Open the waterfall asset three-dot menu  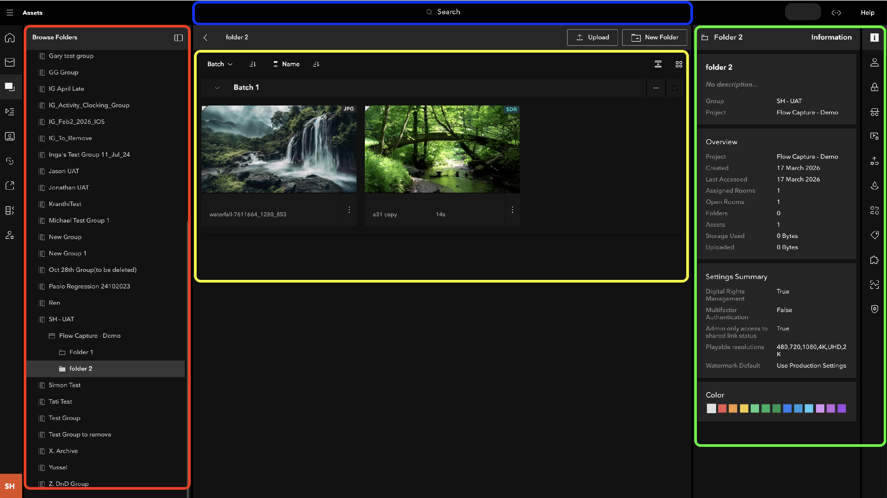coord(349,210)
